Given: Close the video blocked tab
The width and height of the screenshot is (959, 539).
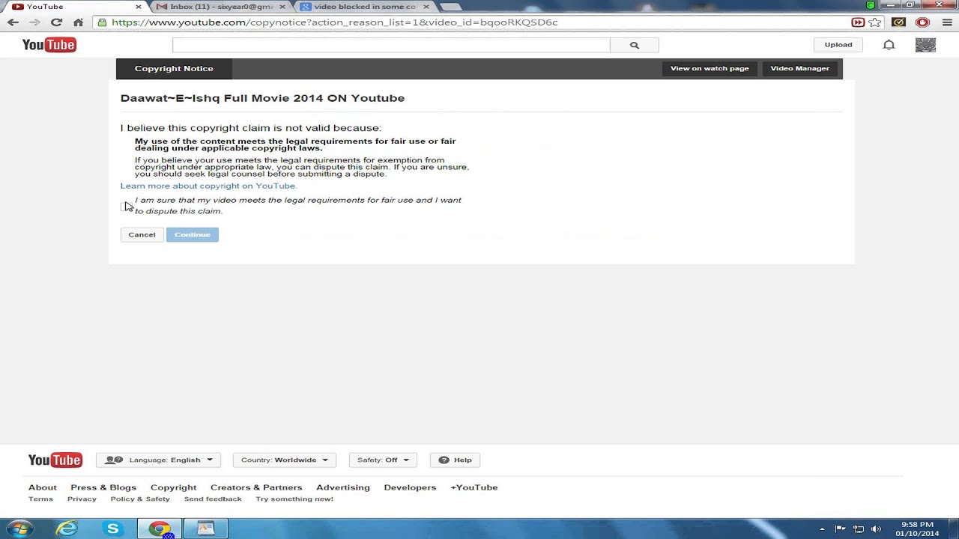Looking at the screenshot, I should click(x=426, y=7).
